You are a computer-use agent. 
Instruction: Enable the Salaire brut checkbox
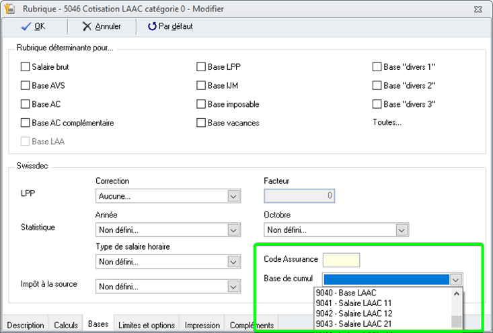(26, 67)
